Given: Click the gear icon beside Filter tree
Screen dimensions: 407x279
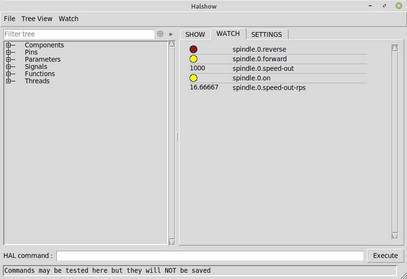Looking at the screenshot, I should tap(160, 34).
